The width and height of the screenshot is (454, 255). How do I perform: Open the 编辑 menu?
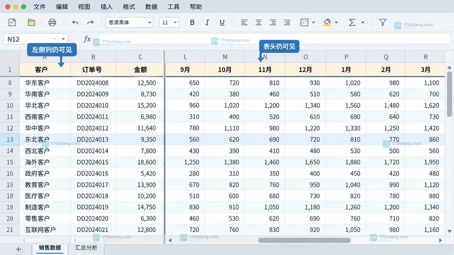click(x=62, y=7)
